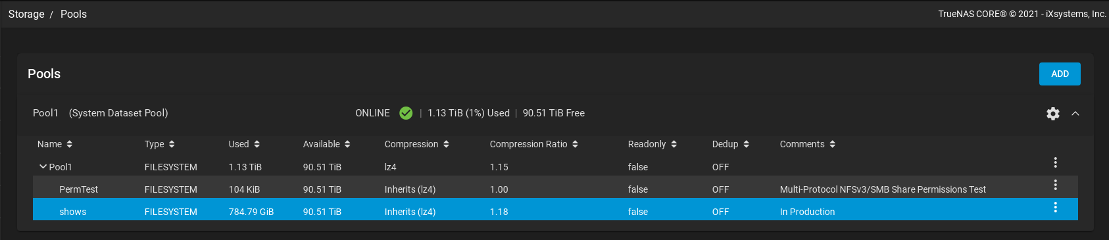The width and height of the screenshot is (1109, 240).
Task: Collapse the Pool1 panel with chevron
Action: click(x=1075, y=113)
